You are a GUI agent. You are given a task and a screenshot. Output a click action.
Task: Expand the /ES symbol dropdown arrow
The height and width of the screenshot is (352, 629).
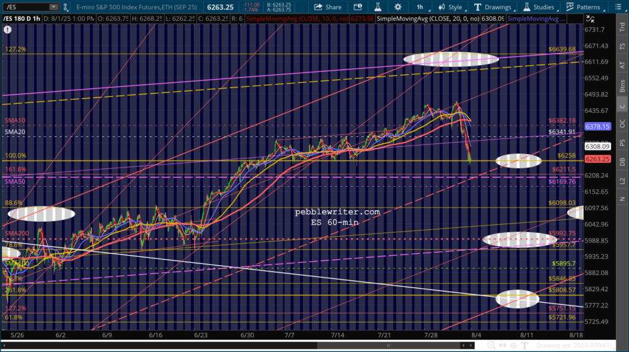53,7
